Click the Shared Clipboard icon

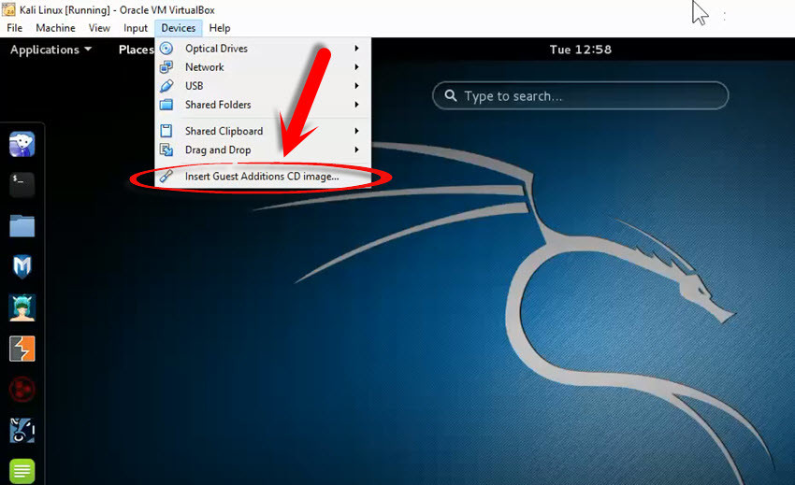(166, 131)
